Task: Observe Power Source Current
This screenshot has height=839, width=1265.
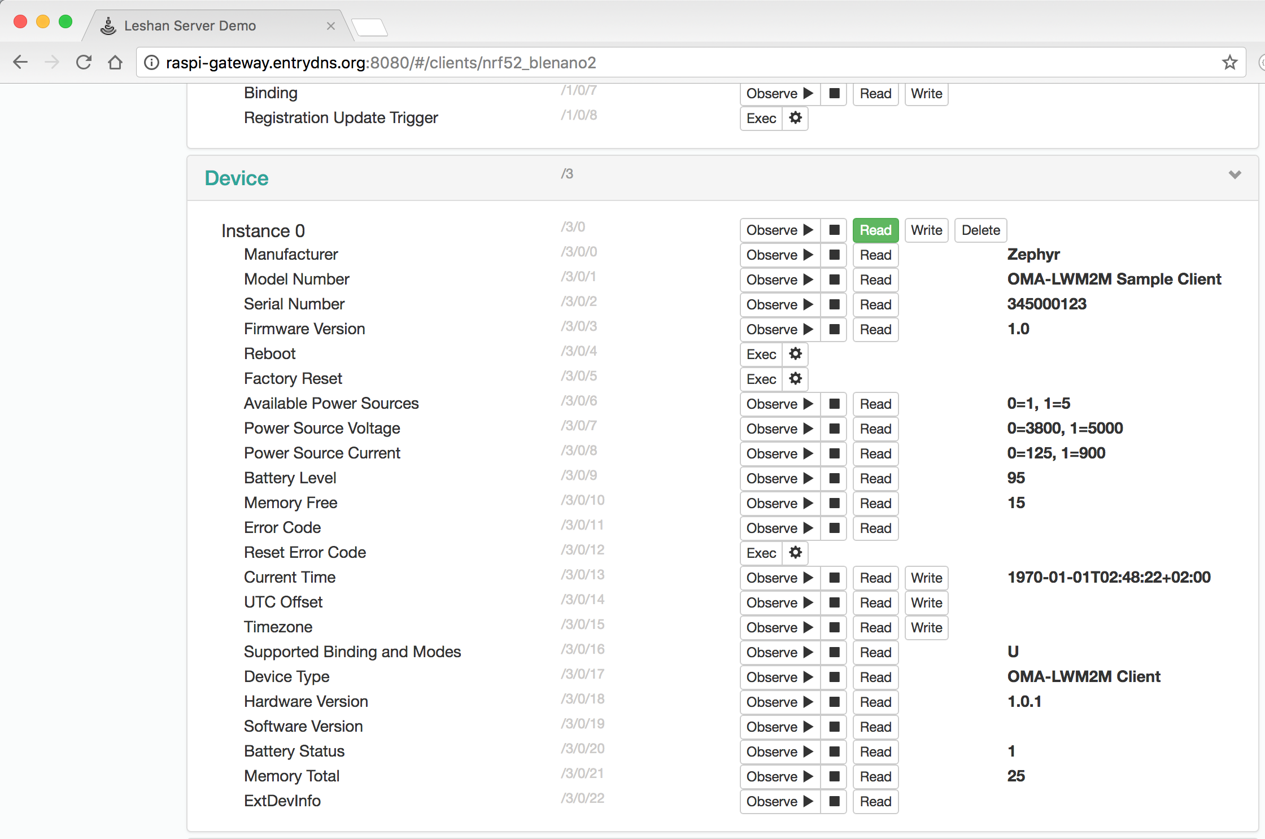Action: [x=780, y=454]
